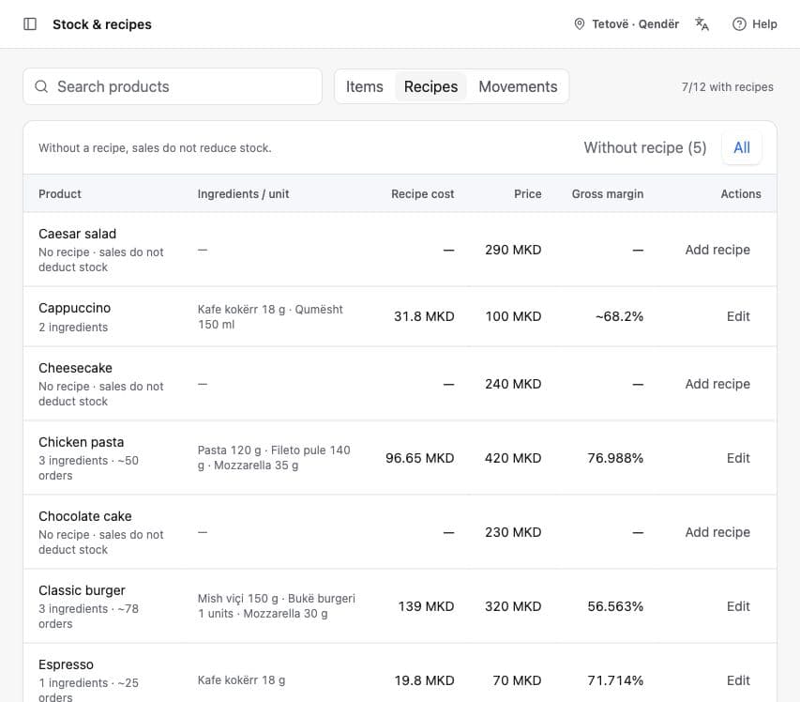Filter by Without recipe (5)
This screenshot has height=702, width=800.
tap(645, 147)
